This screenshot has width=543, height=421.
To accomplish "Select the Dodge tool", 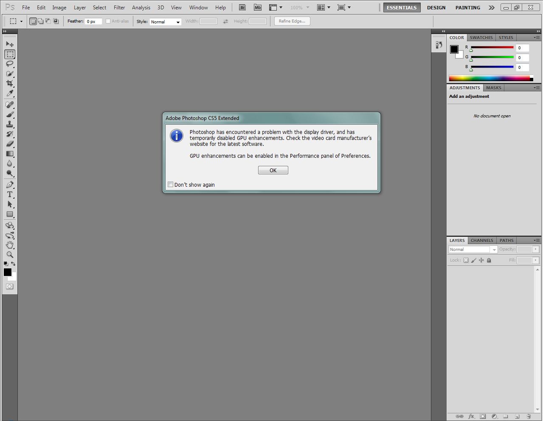I will pos(10,173).
